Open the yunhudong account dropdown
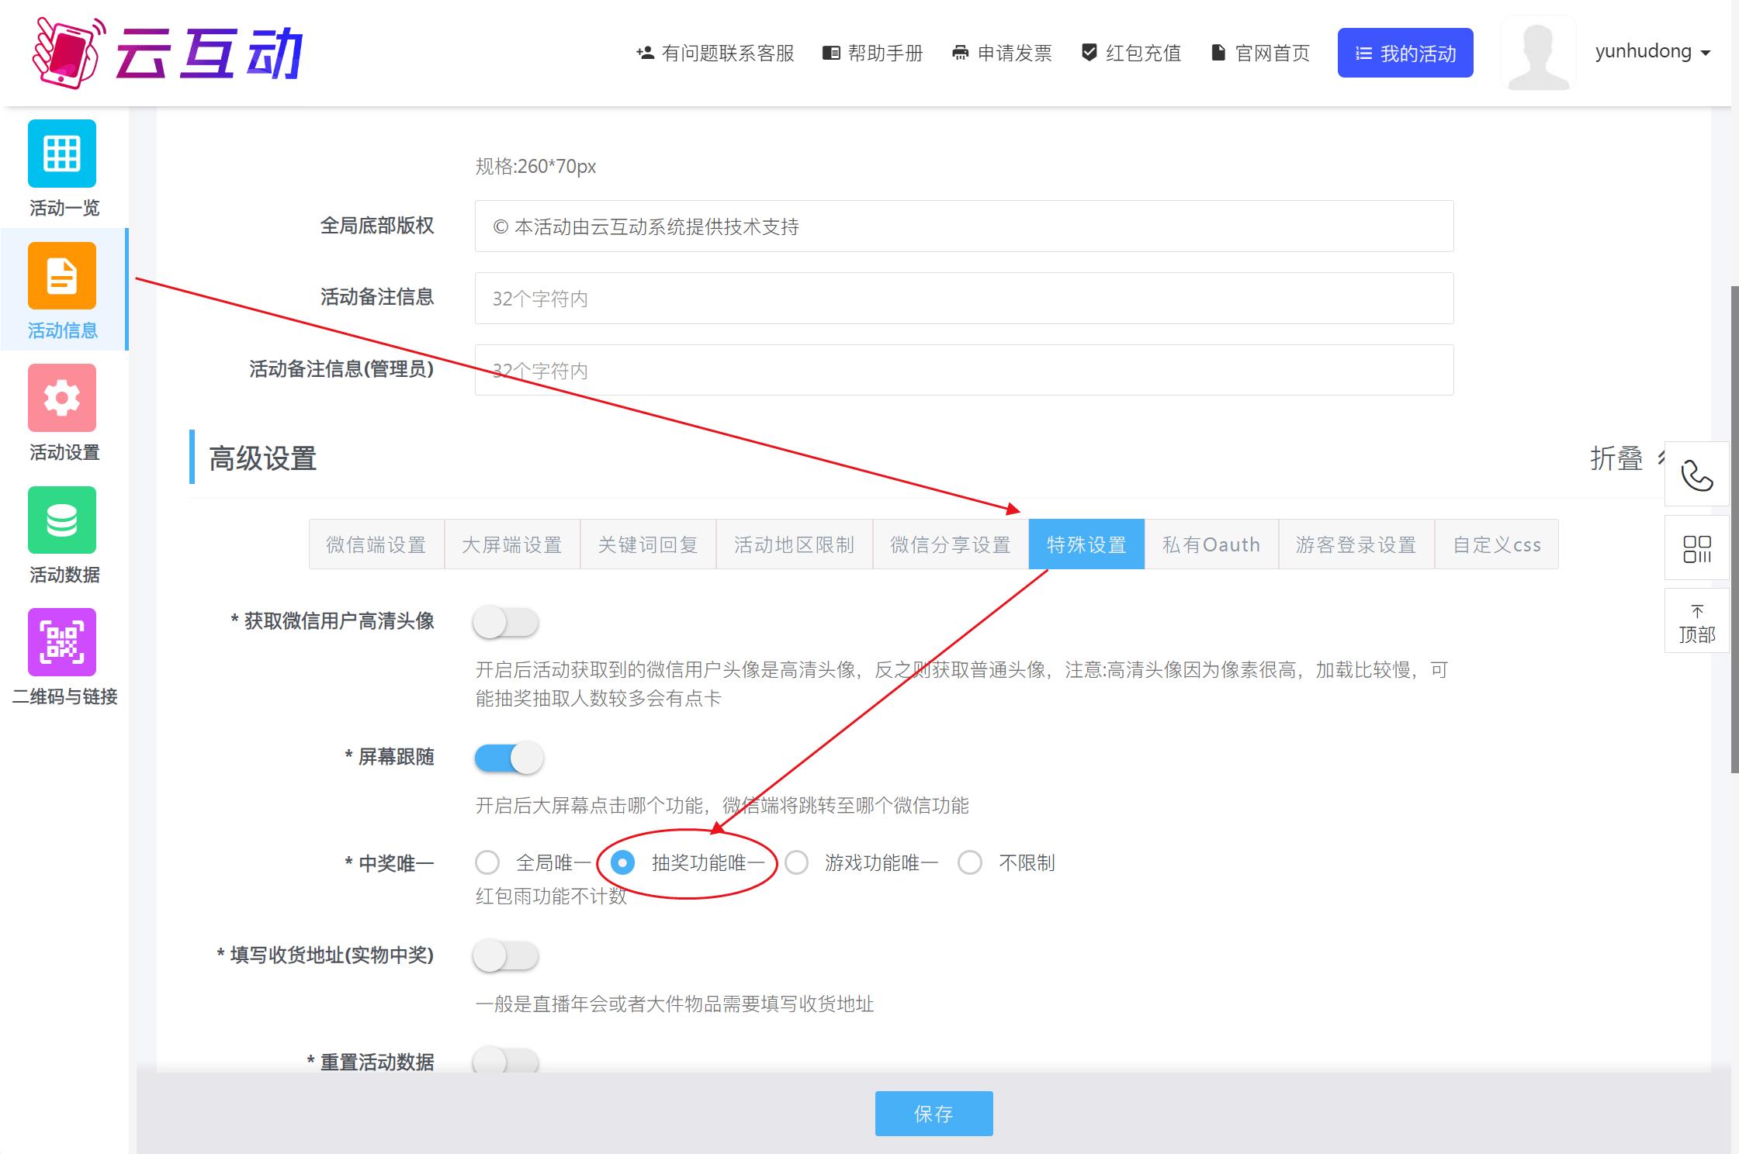 (x=1649, y=51)
